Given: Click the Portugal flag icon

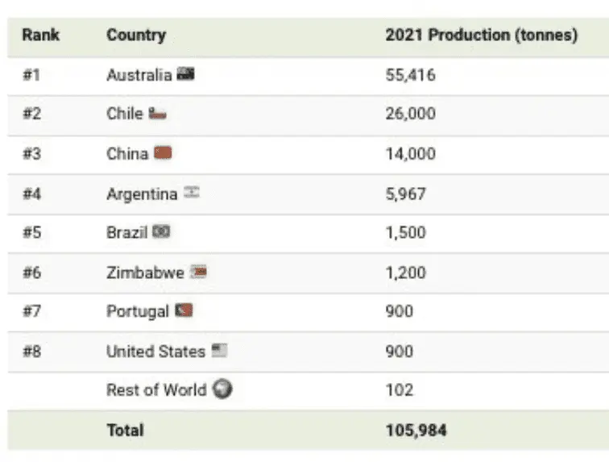Looking at the screenshot, I should pyautogui.click(x=184, y=310).
